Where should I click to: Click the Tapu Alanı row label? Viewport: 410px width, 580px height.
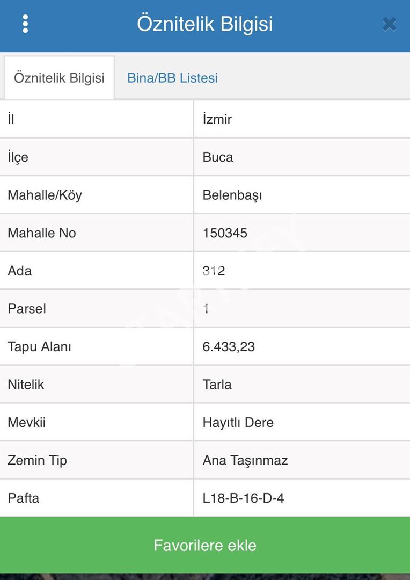(x=39, y=347)
